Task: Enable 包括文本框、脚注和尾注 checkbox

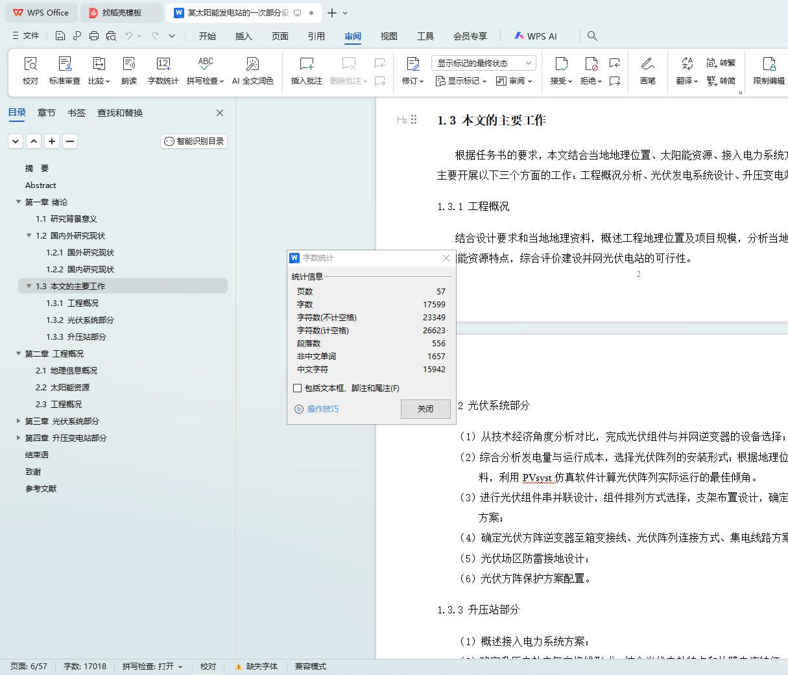Action: coord(298,388)
